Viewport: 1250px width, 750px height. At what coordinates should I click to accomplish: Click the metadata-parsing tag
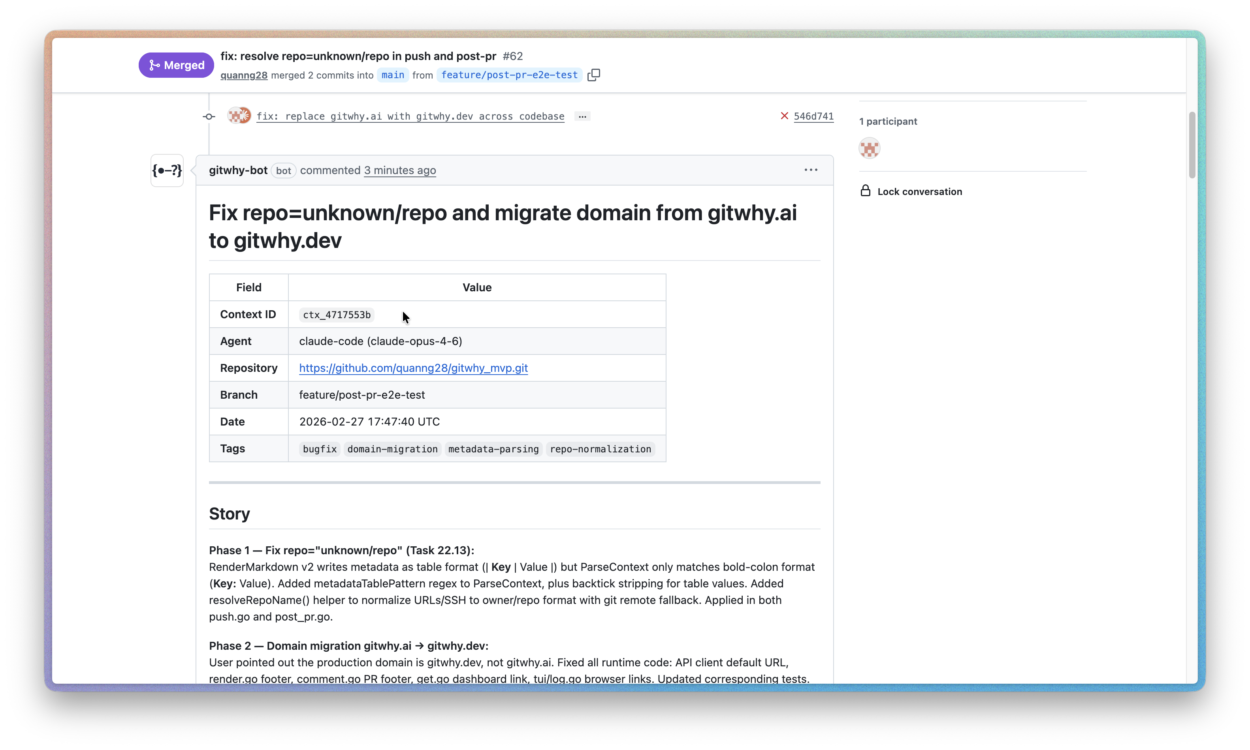[x=493, y=449]
